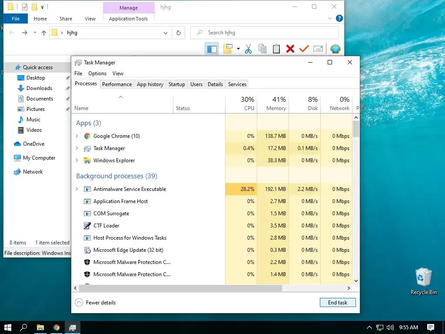Click the Windows Explorer process icon
Screen dimensions: 445x334
click(x=87, y=160)
